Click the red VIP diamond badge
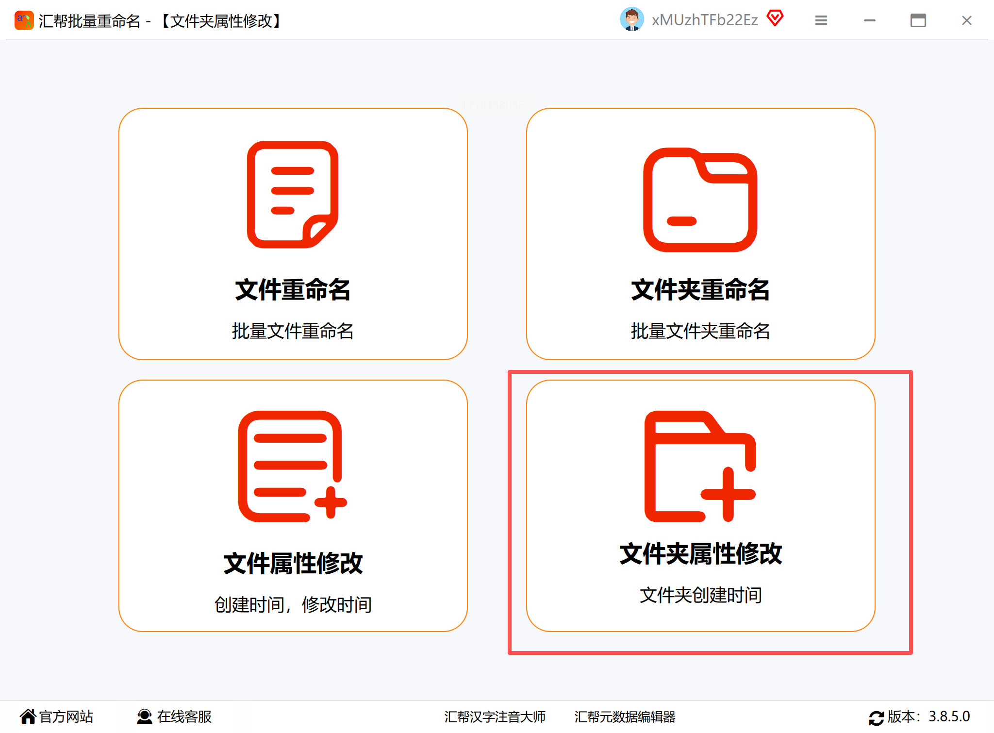994x733 pixels. coord(775,18)
